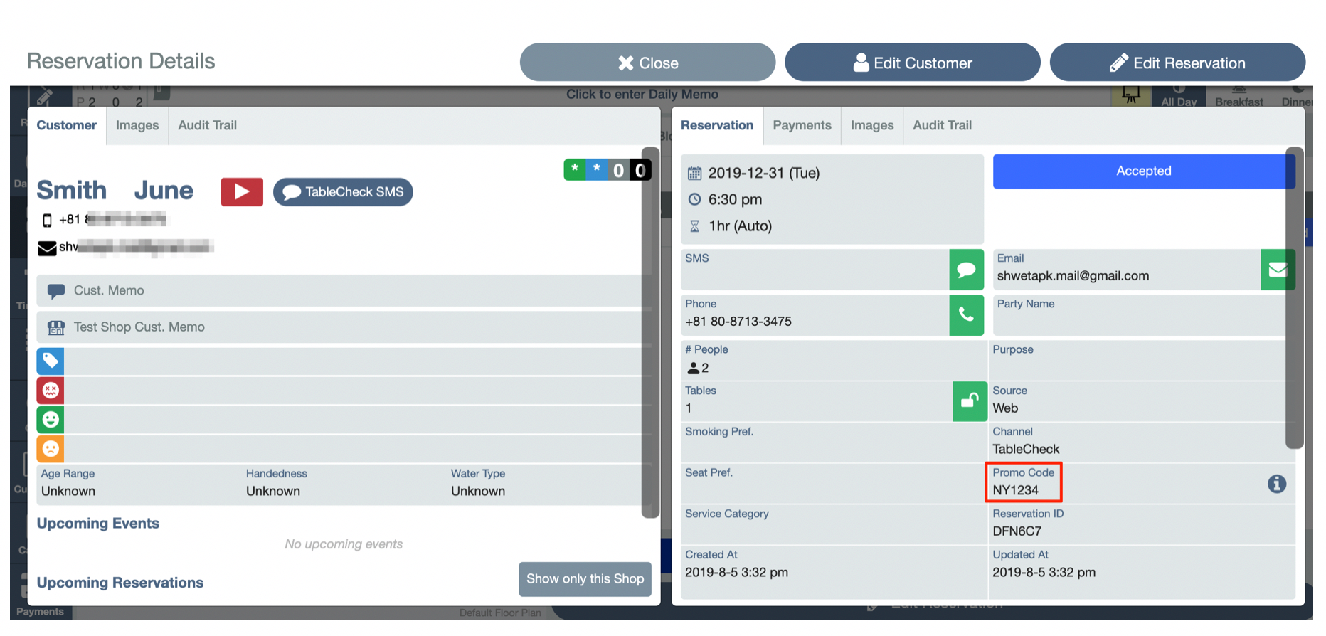Viewport: 1326px width, 636px height.
Task: Select the Reservation tab
Action: [x=717, y=126]
